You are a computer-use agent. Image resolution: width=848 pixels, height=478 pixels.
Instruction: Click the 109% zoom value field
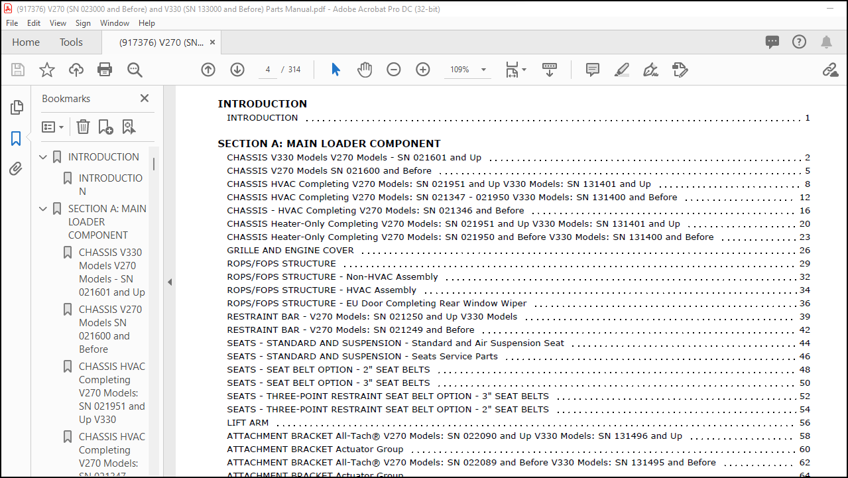point(459,70)
